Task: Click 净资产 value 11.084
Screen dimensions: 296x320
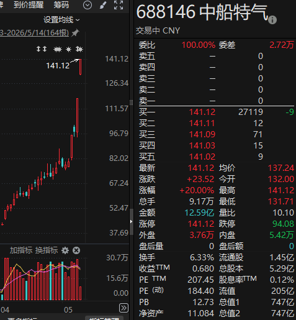Action: 200,313
